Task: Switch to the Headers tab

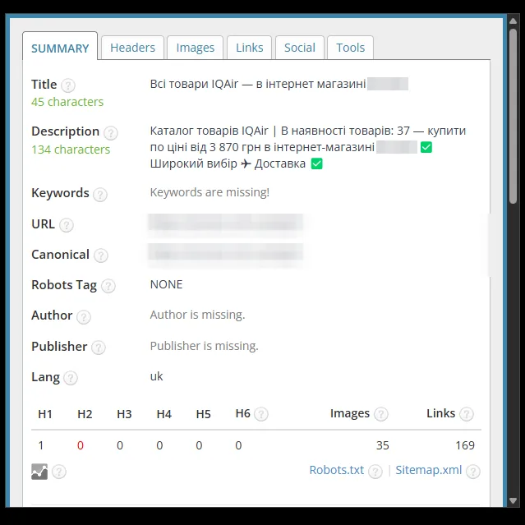Action: click(132, 48)
